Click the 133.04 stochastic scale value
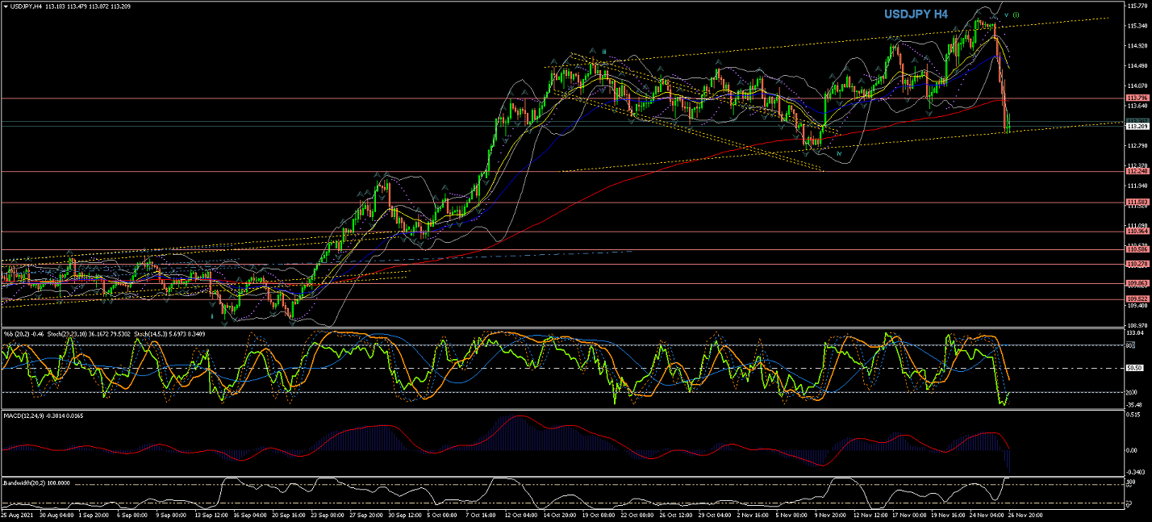 pos(1136,332)
